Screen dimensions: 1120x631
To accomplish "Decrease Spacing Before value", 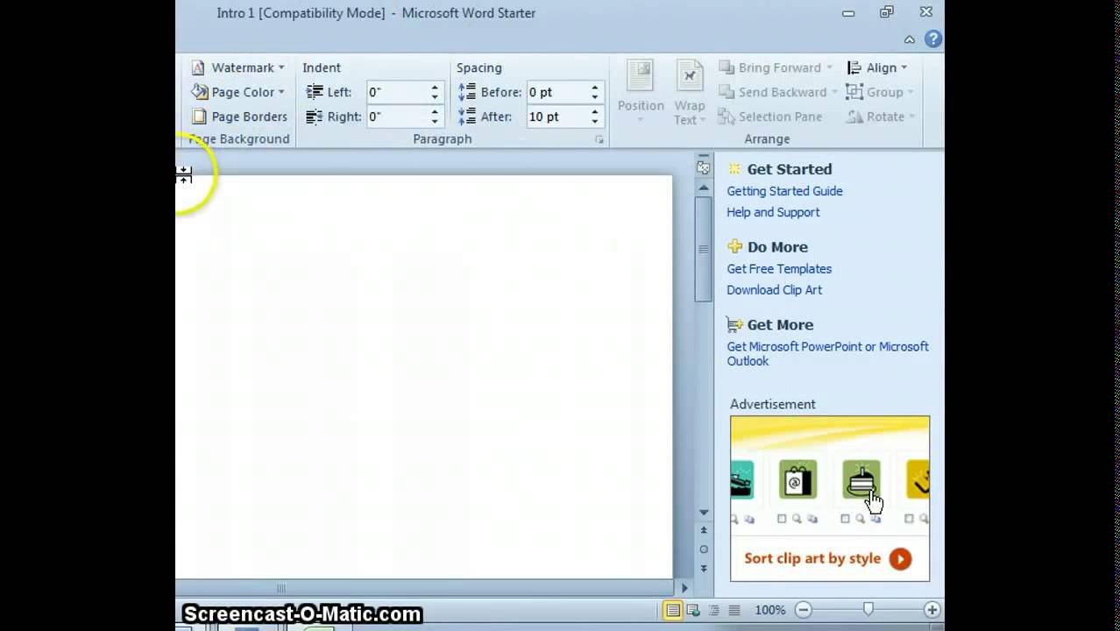I will coord(595,97).
